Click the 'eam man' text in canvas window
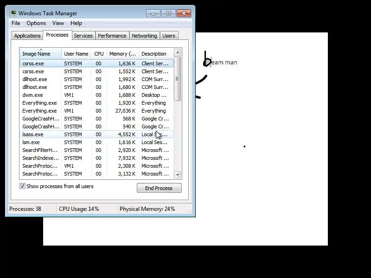 point(224,63)
